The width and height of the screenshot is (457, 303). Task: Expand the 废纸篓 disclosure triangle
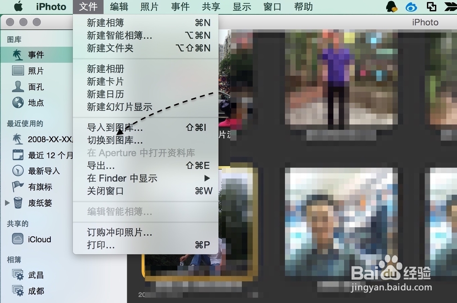[x=7, y=203]
